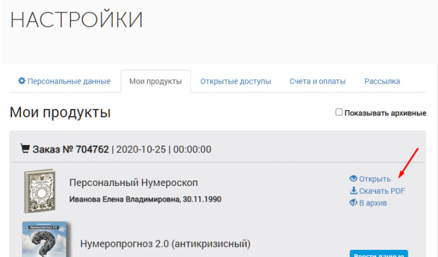The height and width of the screenshot is (257, 438).
Task: Click the Иванова Елена Владимировна, 30.11.1990 text
Action: (145, 199)
